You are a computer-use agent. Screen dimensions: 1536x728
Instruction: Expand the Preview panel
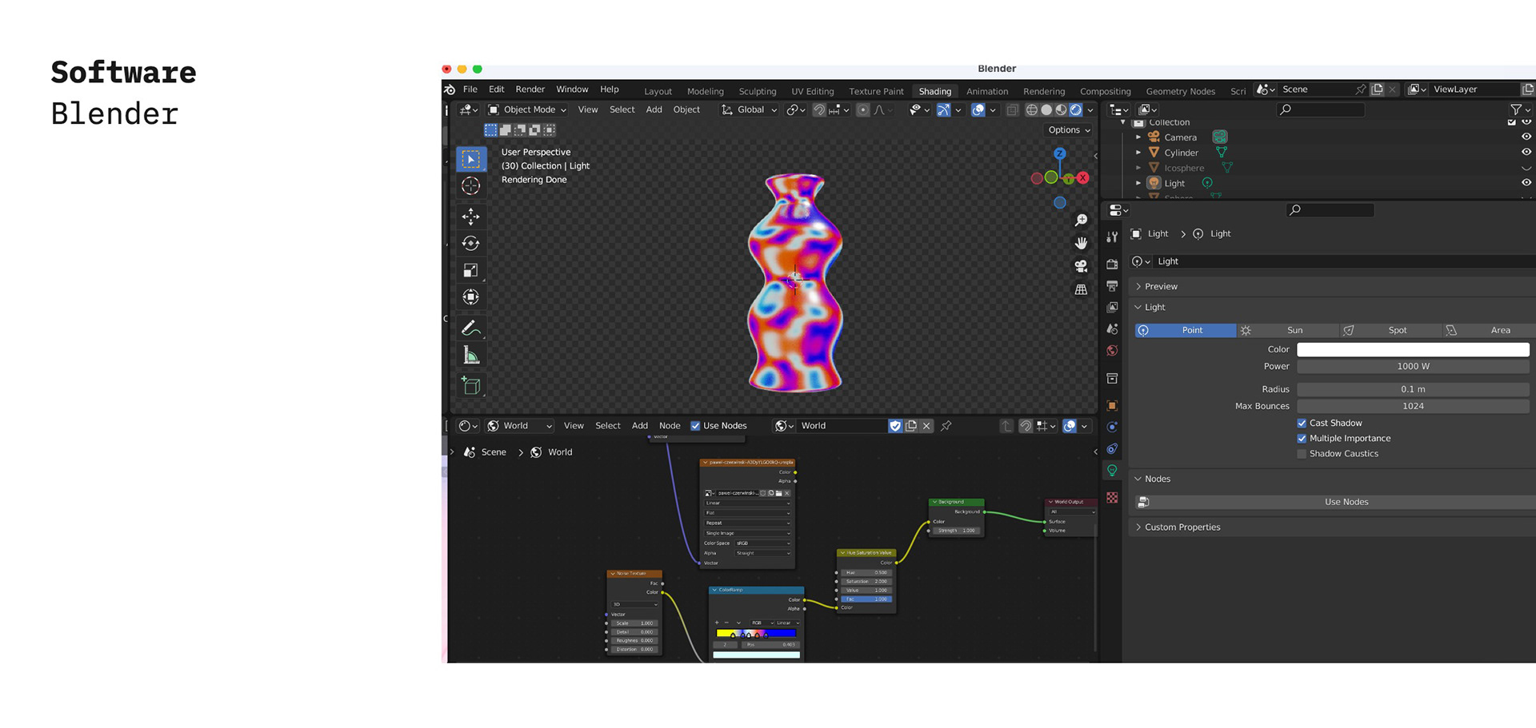[x=1161, y=286]
